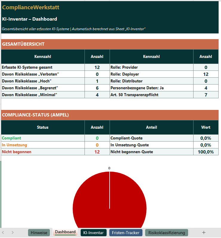Viewport: 221px width, 238px height.
Task: Add a new sheet with plus icon
Action: (204, 232)
